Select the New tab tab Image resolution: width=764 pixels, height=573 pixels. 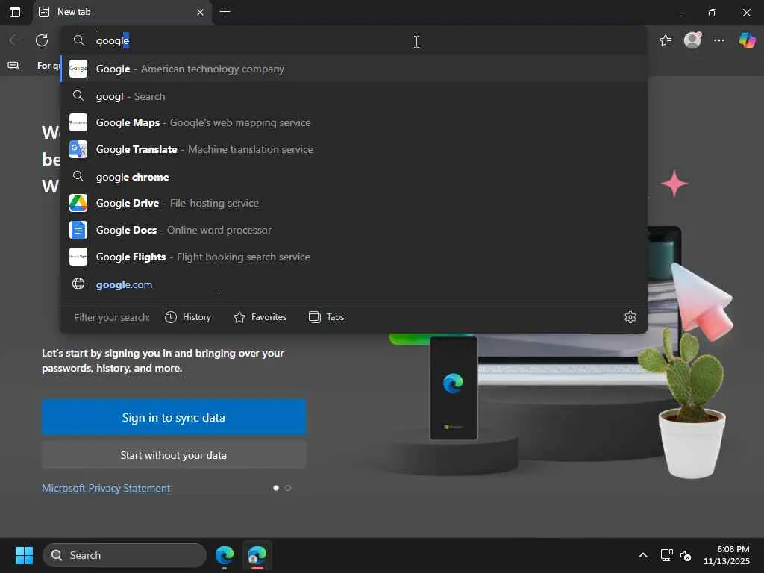[x=122, y=12]
